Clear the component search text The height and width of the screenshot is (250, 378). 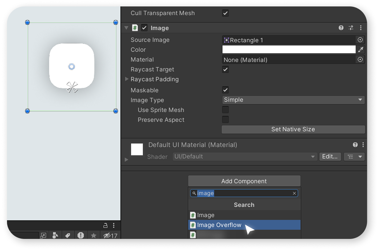coord(294,193)
